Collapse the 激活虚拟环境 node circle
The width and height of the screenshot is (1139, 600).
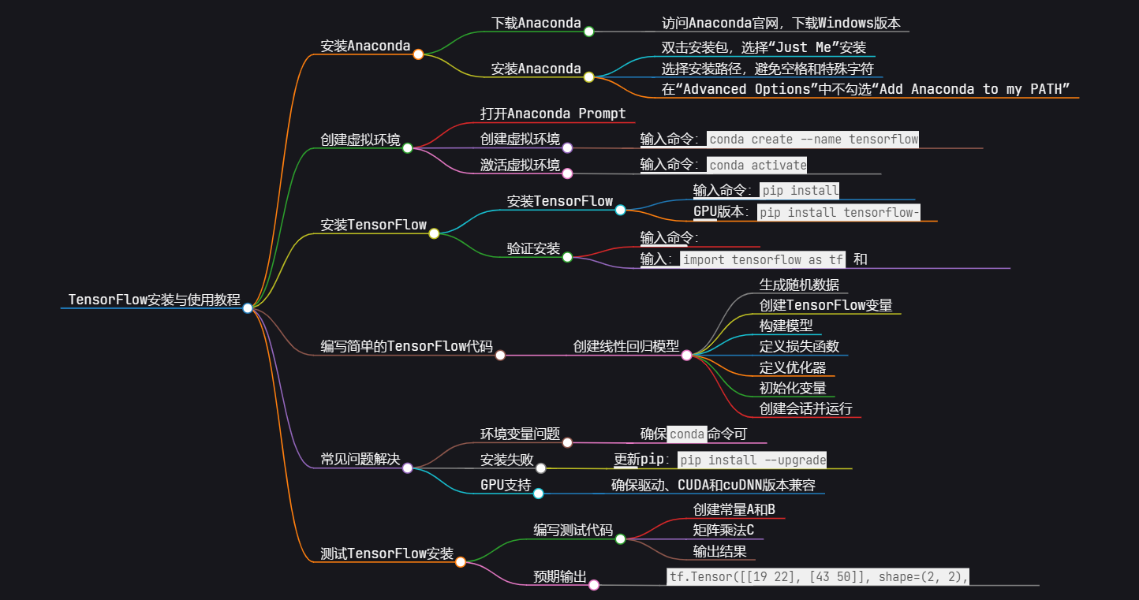pyautogui.click(x=567, y=173)
